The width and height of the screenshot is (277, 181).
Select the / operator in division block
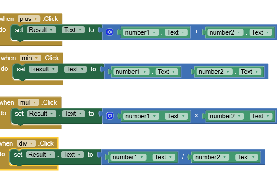click(x=183, y=157)
